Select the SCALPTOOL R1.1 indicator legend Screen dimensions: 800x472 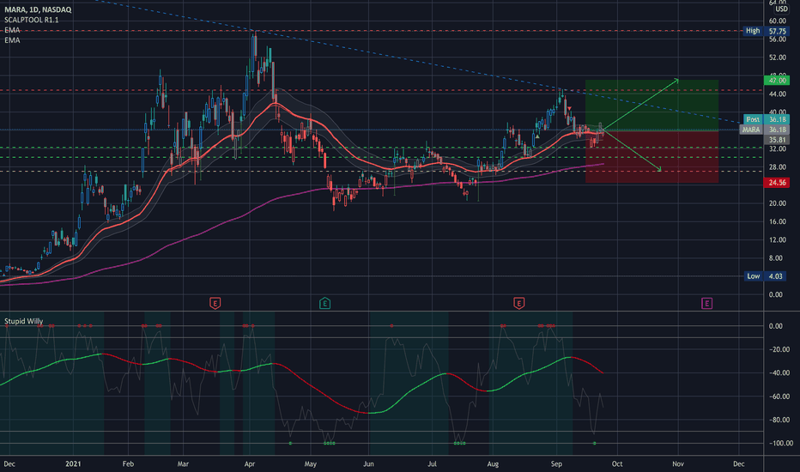32,20
